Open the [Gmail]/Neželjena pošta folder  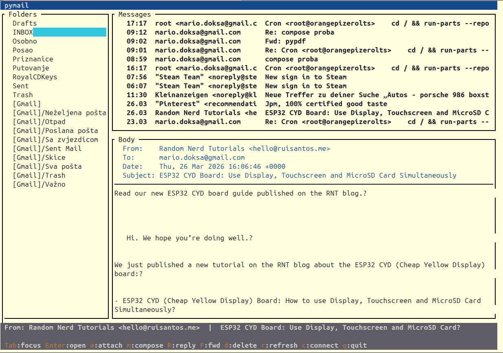click(59, 113)
